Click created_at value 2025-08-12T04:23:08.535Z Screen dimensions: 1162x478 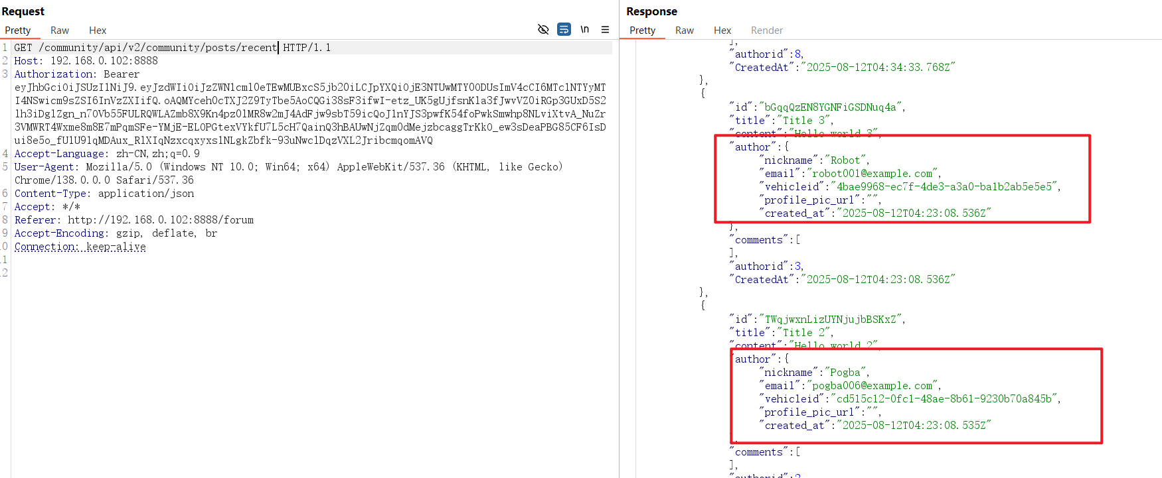(914, 426)
